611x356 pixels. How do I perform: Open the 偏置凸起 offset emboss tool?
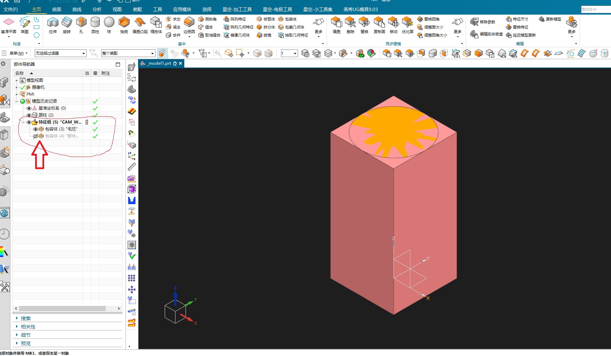(140, 25)
